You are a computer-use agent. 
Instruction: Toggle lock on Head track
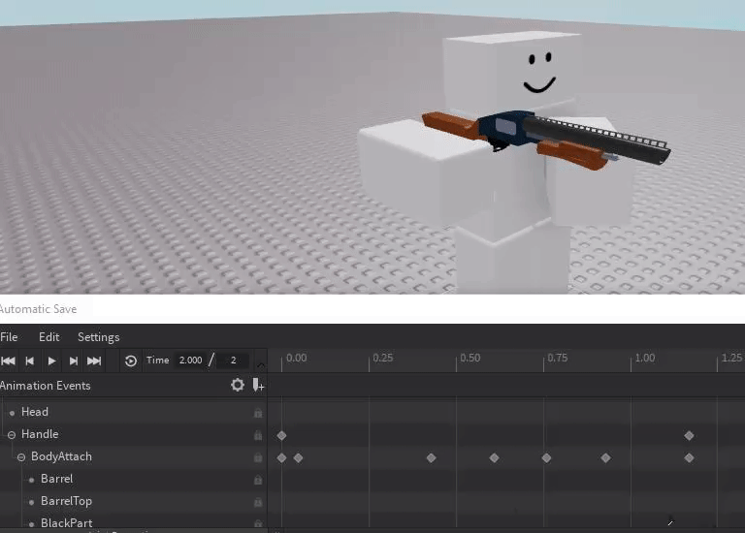[258, 413]
